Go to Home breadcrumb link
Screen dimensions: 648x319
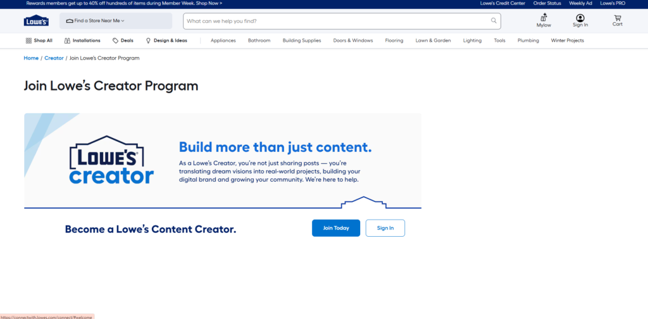click(x=31, y=58)
